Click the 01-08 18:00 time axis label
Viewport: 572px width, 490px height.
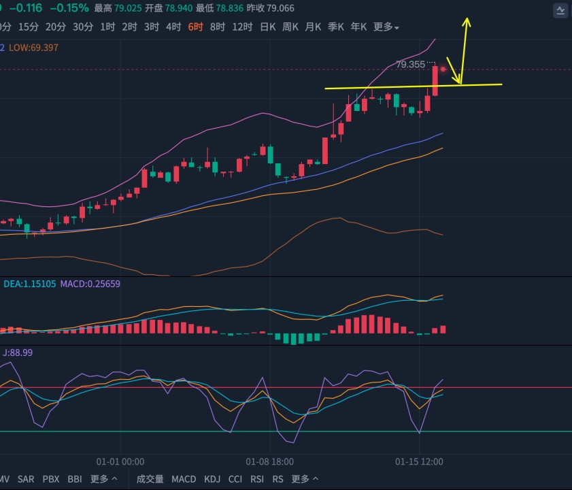269,462
